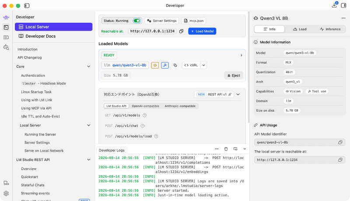Screen dimensions: 350x201
Task: Copy the local server URL in API Usage
Action: point(340,159)
